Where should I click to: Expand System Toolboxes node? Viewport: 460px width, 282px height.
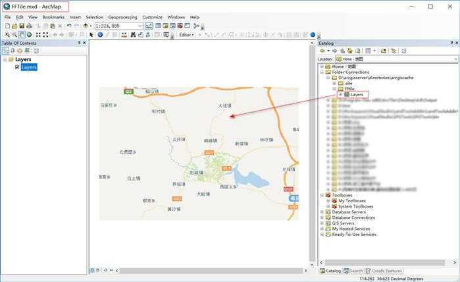[328, 206]
